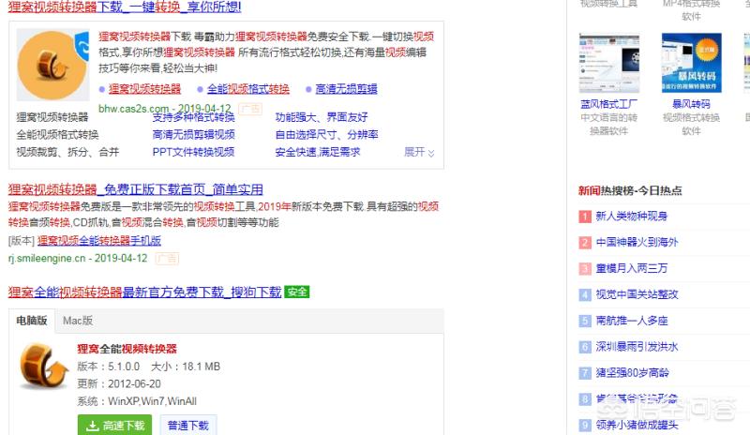Click the 蓝风格式工厂 thumbnail image
Image resolution: width=750 pixels, height=435 pixels.
click(x=608, y=63)
